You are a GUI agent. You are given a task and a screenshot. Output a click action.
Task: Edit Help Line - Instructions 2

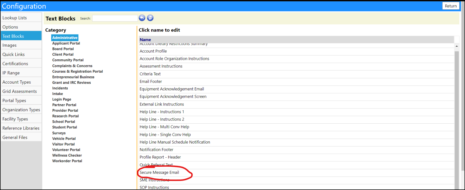(162, 119)
